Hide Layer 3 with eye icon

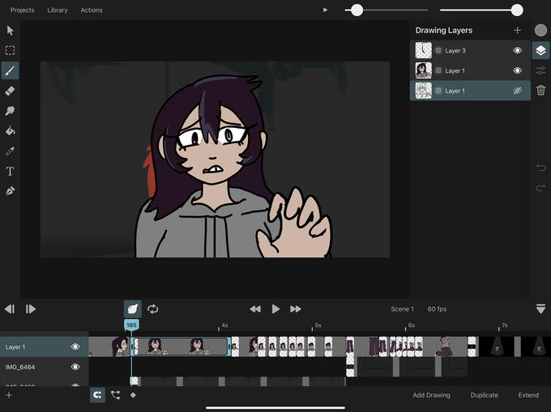[x=517, y=50]
